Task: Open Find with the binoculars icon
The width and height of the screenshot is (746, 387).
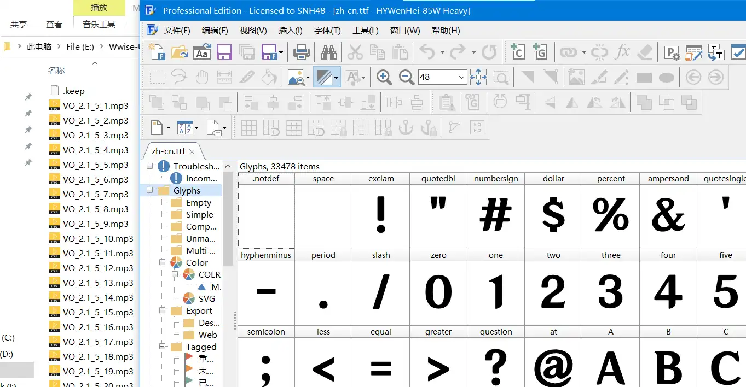Action: (x=328, y=52)
